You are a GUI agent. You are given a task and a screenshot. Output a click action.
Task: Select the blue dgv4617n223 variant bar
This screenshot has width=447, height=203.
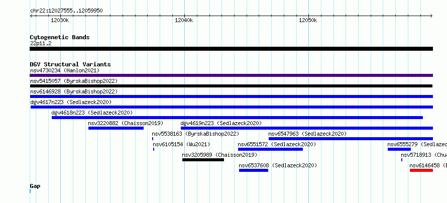(232, 107)
